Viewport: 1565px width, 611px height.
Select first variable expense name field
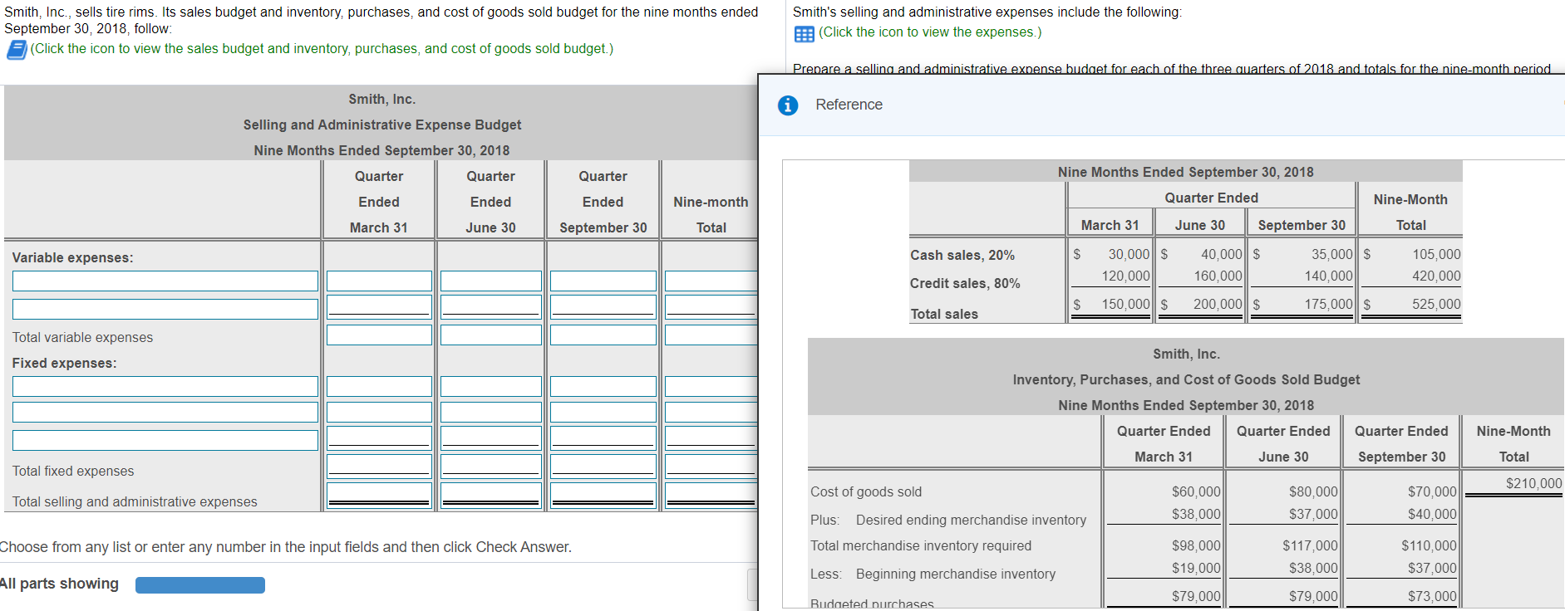click(165, 281)
